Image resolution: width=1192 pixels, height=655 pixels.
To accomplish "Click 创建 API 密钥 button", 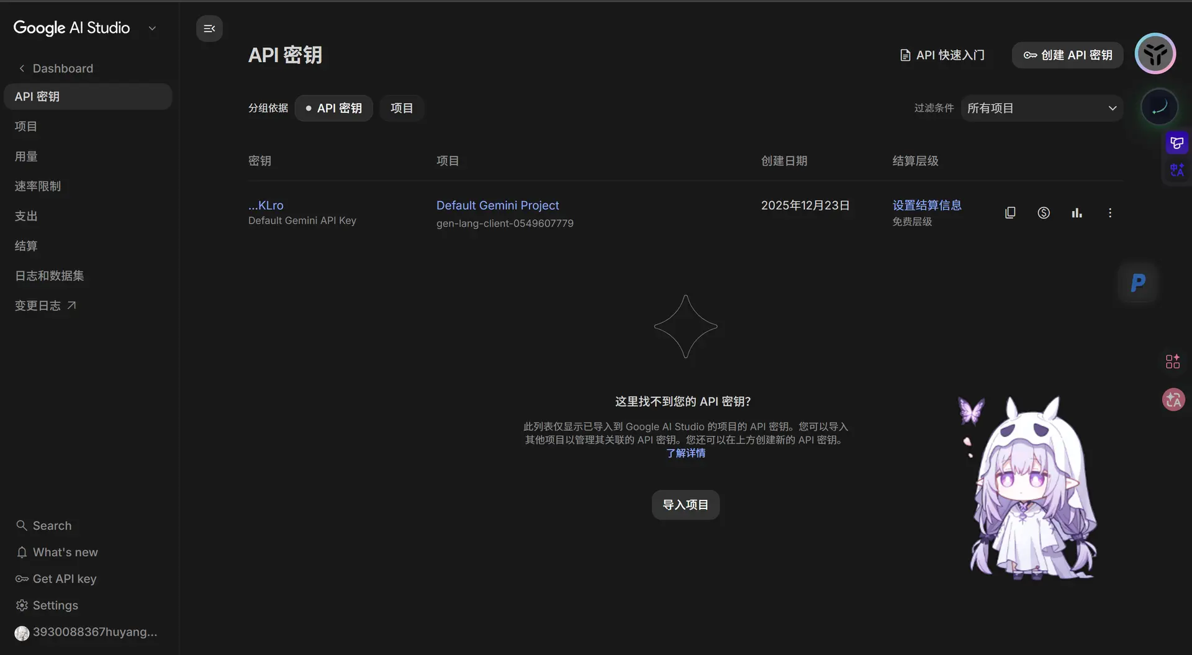I will tap(1068, 55).
